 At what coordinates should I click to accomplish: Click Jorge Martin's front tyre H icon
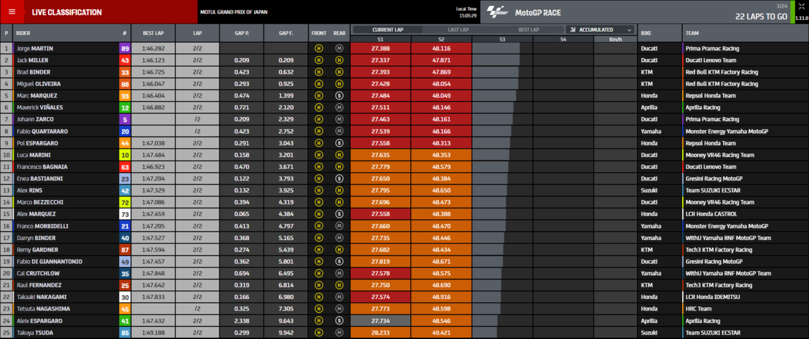(318, 49)
